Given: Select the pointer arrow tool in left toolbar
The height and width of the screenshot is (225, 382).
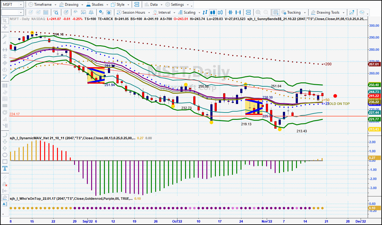Looking at the screenshot, I should pos(5,21).
